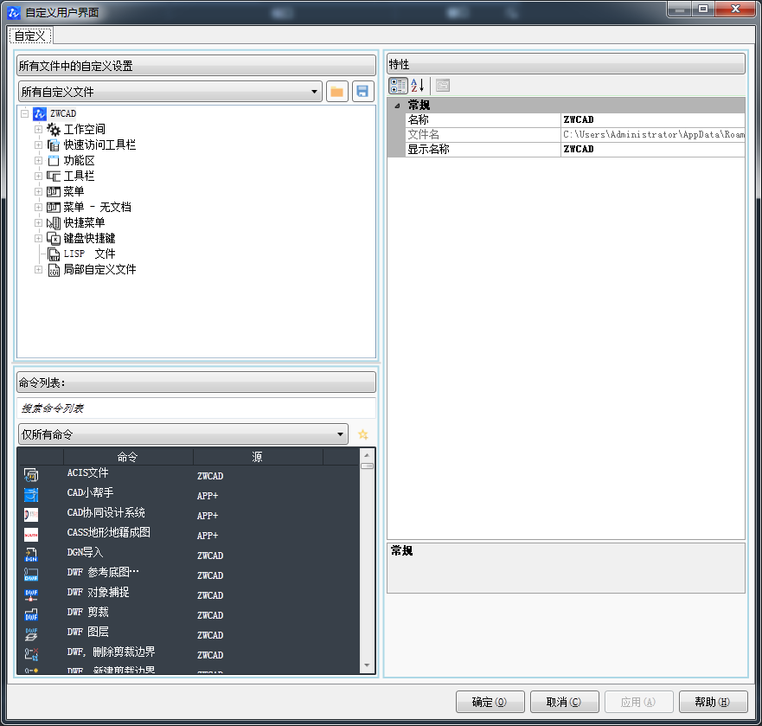Sort the list by 命令 column header
This screenshot has width=762, height=726.
128,457
